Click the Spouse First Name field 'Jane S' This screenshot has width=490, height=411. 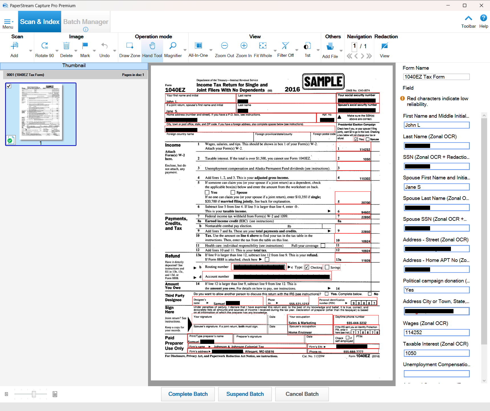click(437, 187)
